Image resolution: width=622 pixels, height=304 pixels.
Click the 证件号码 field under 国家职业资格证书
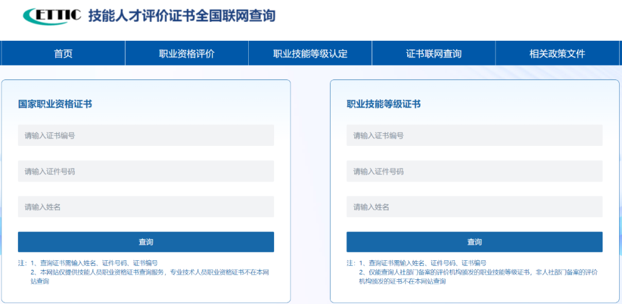click(x=146, y=171)
